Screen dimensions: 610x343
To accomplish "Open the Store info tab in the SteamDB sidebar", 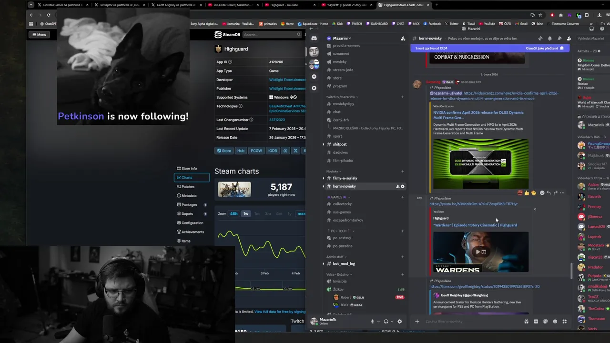I will [192, 169].
